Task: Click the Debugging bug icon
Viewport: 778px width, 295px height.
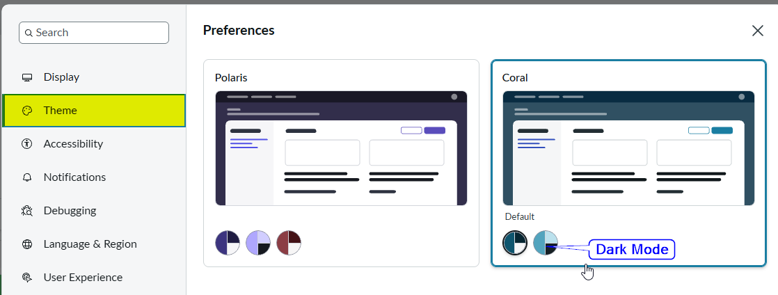Action: tap(27, 211)
